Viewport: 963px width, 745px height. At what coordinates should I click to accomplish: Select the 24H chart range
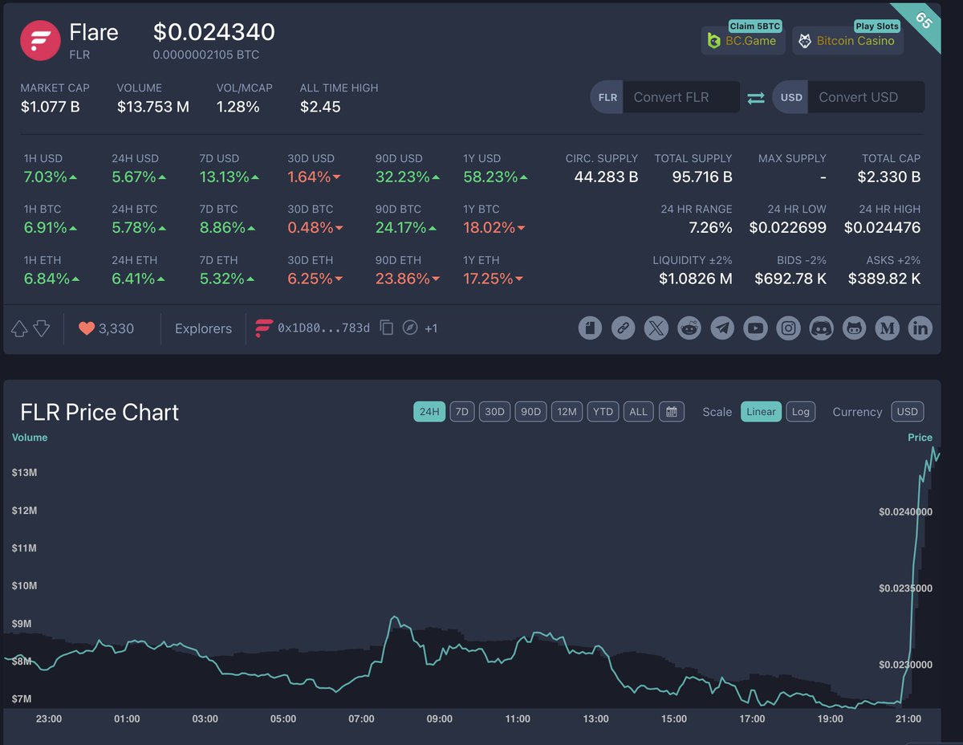coord(429,412)
